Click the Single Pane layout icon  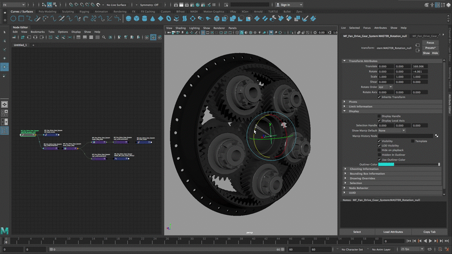tap(4, 104)
